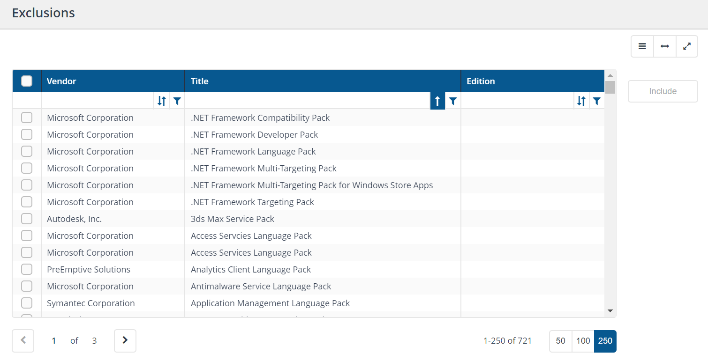Check the 3ds Max Service Pack row

click(x=27, y=219)
